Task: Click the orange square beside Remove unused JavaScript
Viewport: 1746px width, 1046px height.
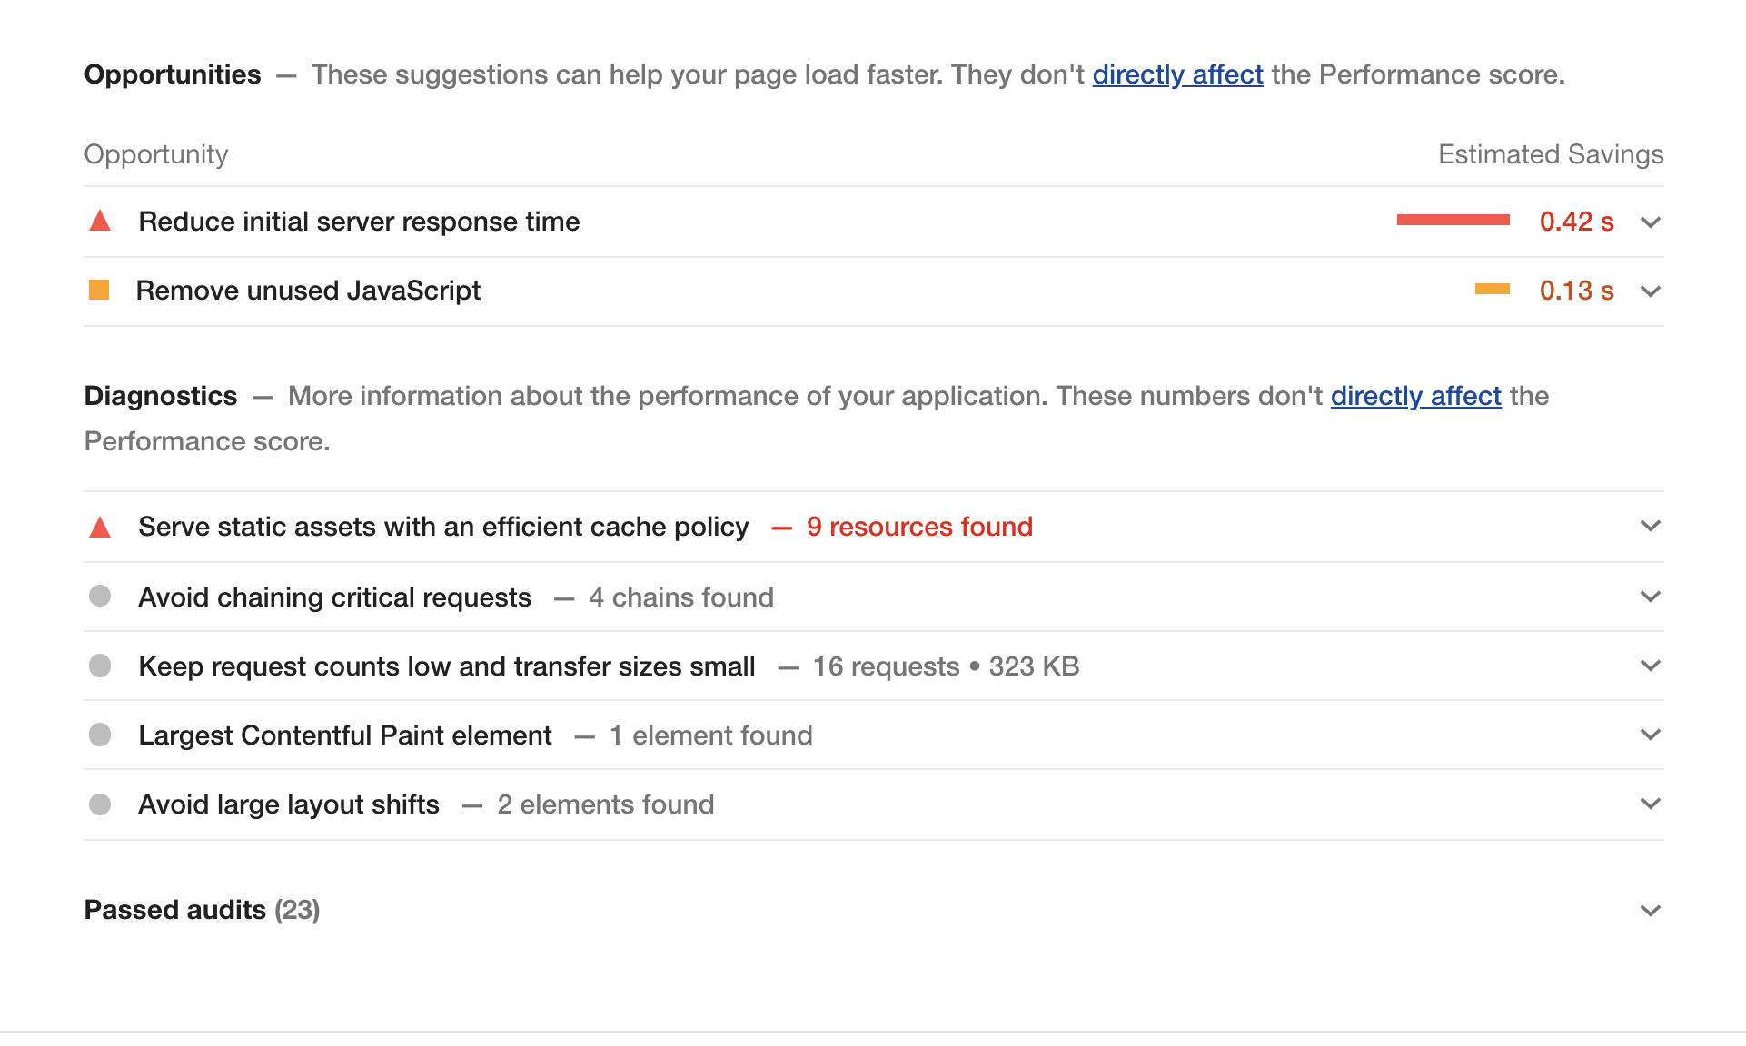Action: pos(100,291)
